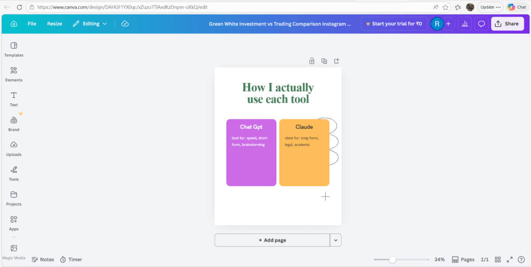Expand the Editing mode dropdown
Screen dimensions: 531x267
coord(90,24)
